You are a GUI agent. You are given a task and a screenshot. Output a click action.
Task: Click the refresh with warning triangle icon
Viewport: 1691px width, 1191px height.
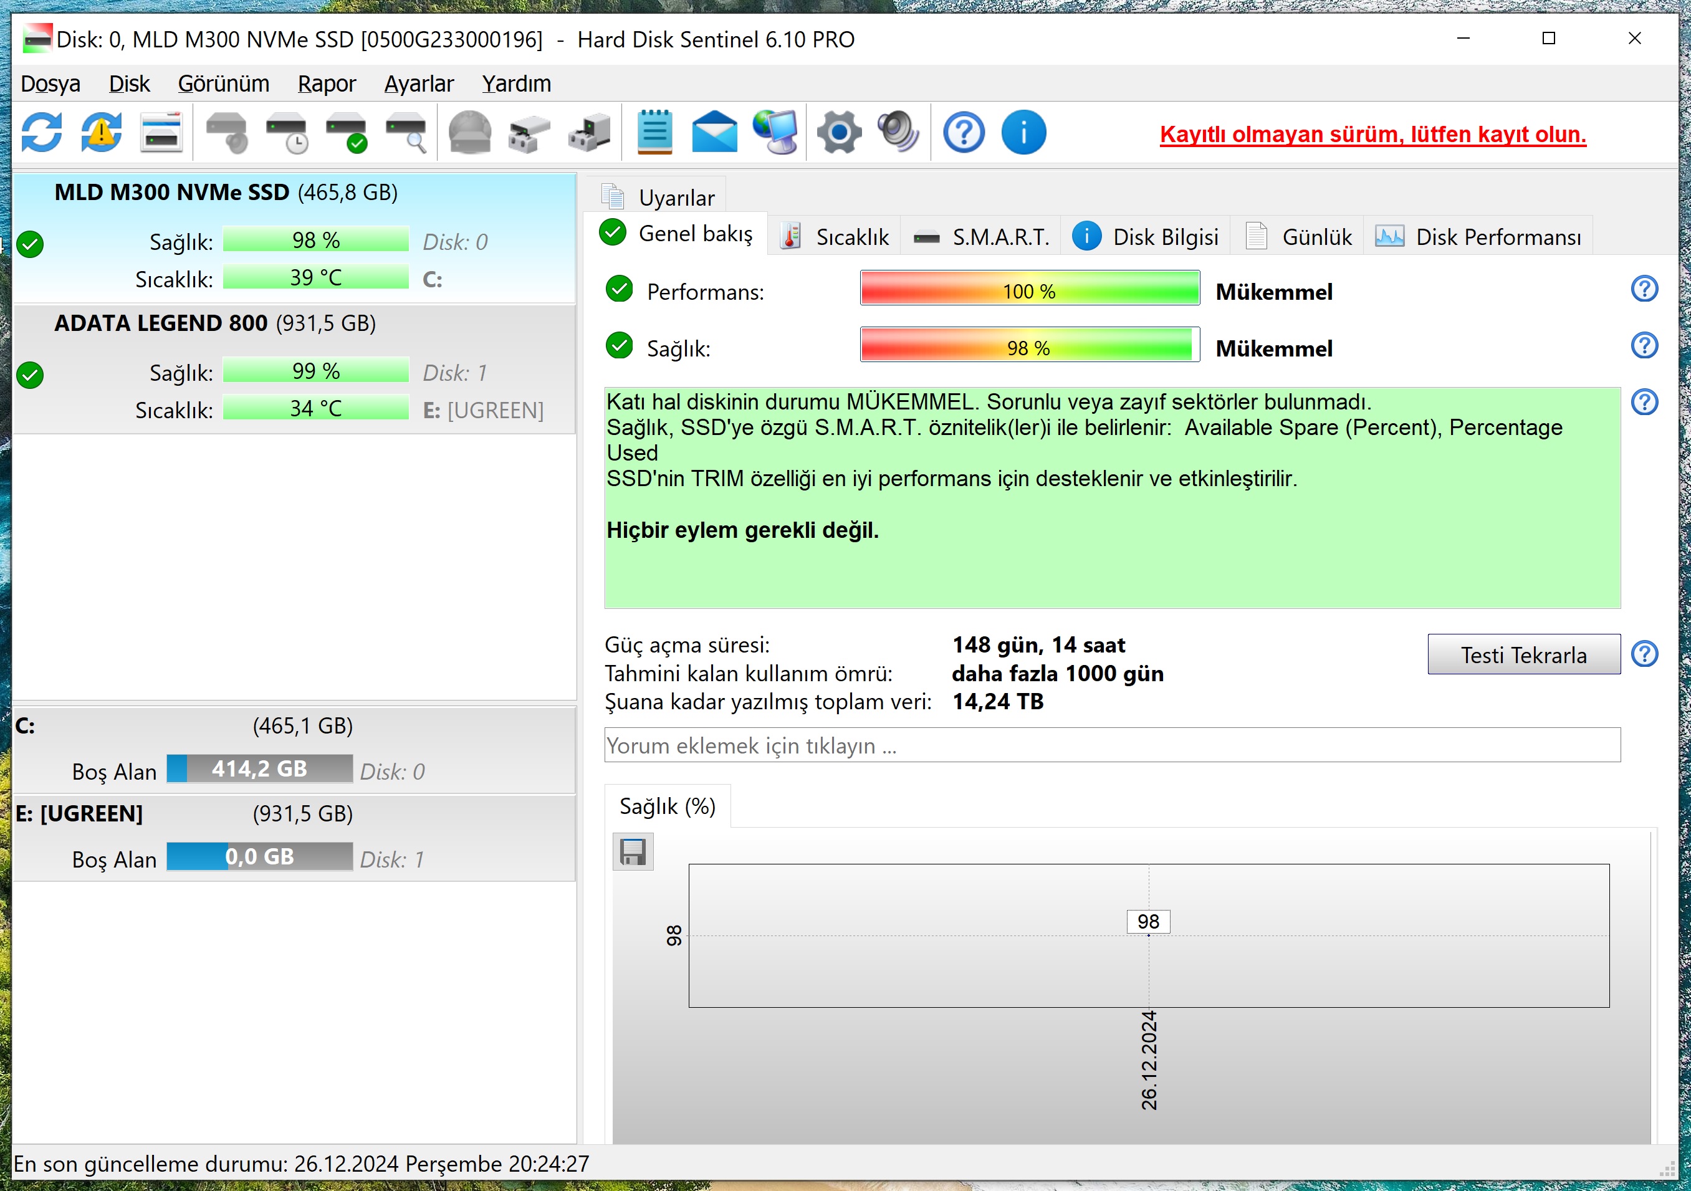(x=102, y=133)
